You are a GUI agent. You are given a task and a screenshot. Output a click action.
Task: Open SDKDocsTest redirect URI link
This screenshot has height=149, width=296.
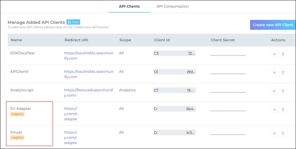(89, 56)
